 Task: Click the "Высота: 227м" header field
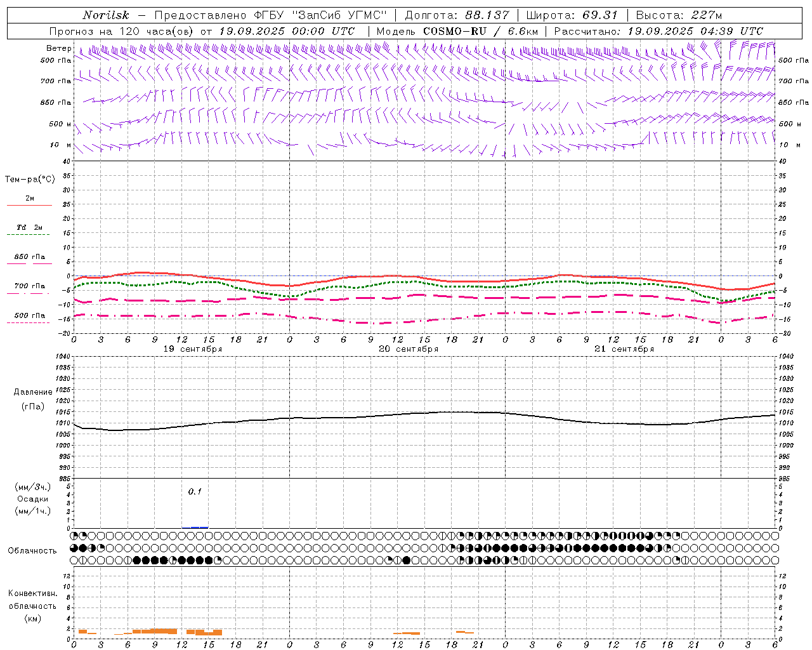click(x=679, y=15)
